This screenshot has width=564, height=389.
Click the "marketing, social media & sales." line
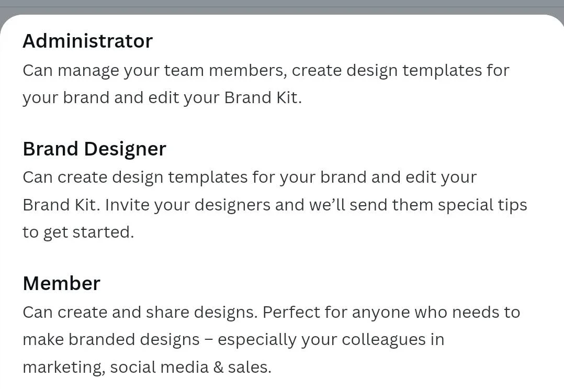click(147, 368)
